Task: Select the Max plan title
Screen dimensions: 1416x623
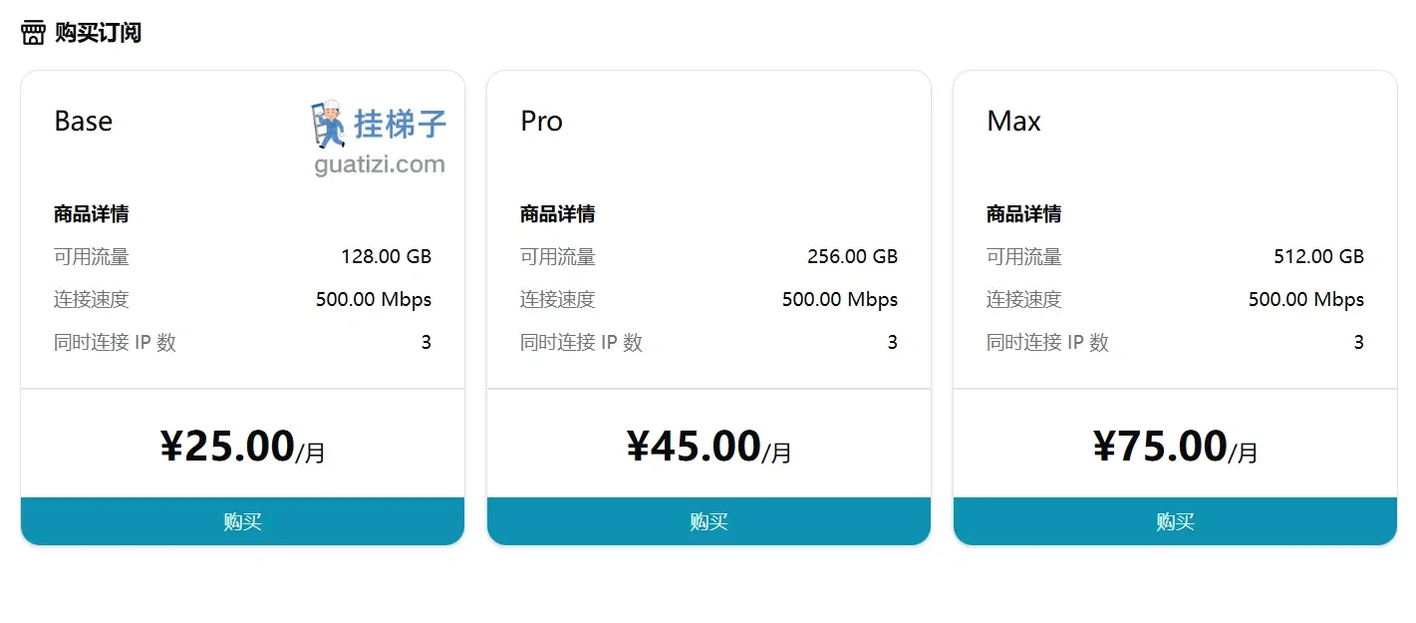Action: [x=1013, y=122]
